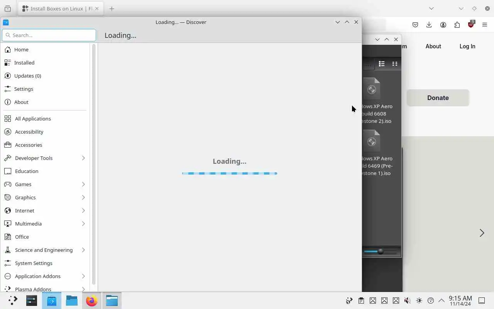
Task: Select the XP Aero build 6469 ISO file
Action: coord(377,153)
